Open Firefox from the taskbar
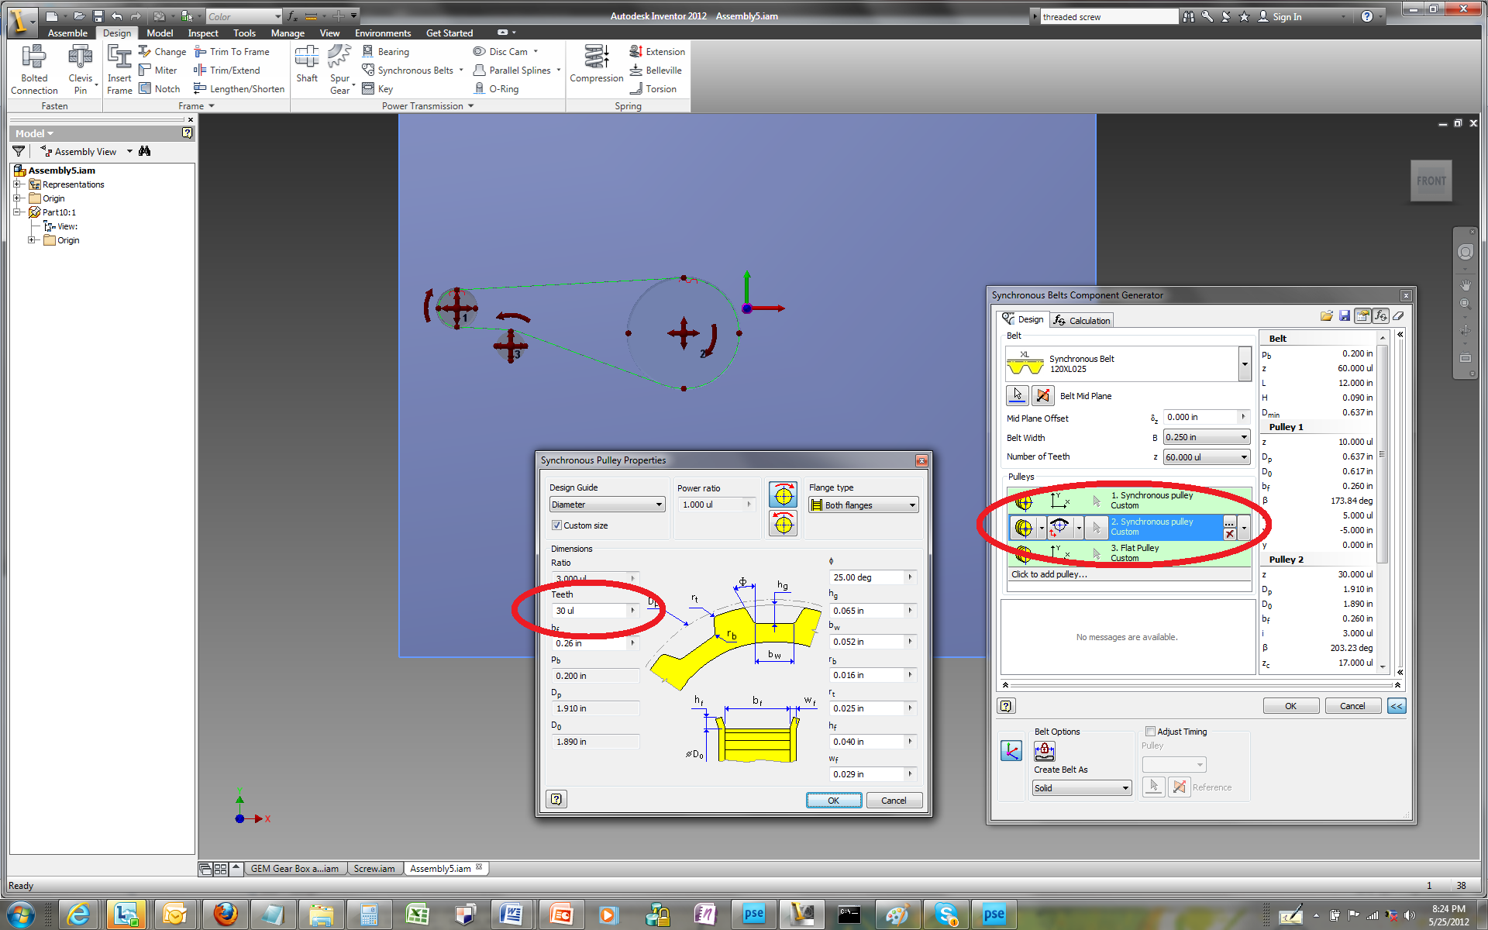1488x930 pixels. click(225, 914)
